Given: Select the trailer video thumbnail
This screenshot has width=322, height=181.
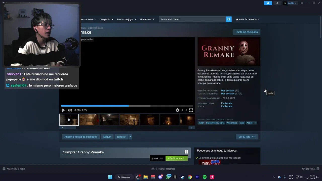Looking at the screenshot, I should [69, 120].
